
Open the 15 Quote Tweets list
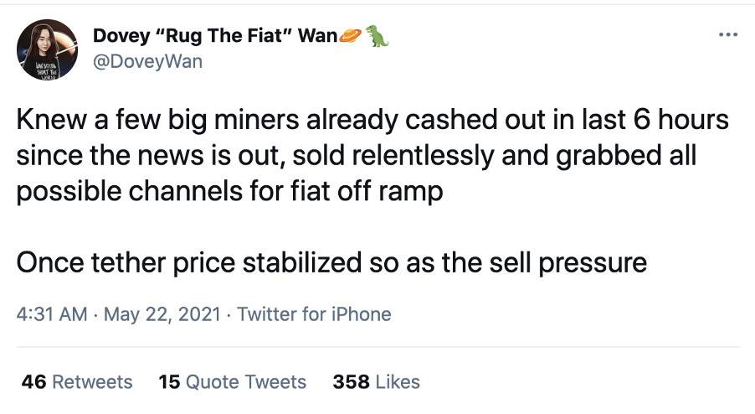click(232, 382)
